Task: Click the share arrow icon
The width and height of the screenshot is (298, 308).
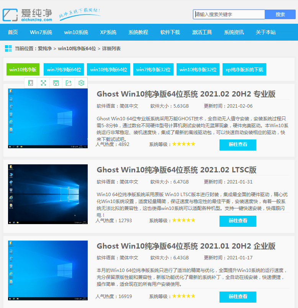Action: click(69, 83)
